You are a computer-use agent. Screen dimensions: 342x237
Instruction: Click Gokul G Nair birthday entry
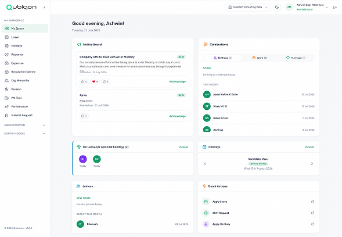tap(259, 118)
